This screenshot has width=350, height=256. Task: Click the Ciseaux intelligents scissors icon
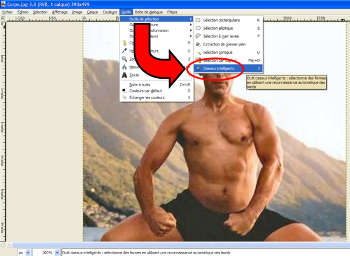[198, 69]
